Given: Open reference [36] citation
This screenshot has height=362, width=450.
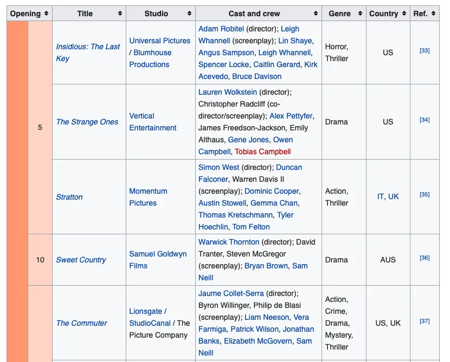Looking at the screenshot, I should coord(425,258).
